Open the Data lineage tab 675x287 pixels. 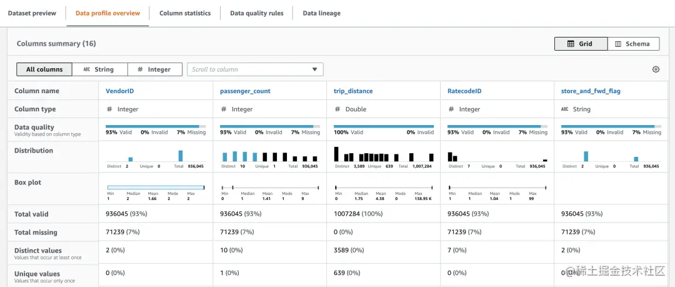(322, 13)
